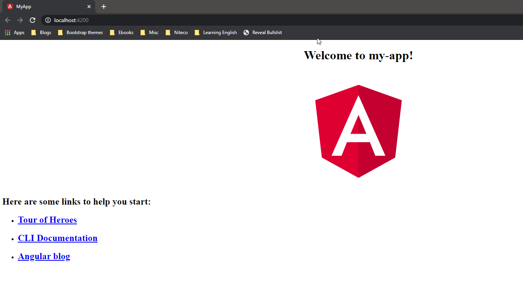Image resolution: width=523 pixels, height=284 pixels.
Task: Click the back navigation arrow
Action: click(x=8, y=20)
